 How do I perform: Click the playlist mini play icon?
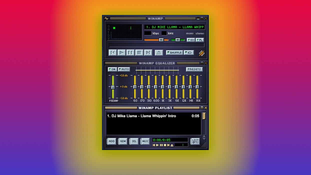point(157,145)
